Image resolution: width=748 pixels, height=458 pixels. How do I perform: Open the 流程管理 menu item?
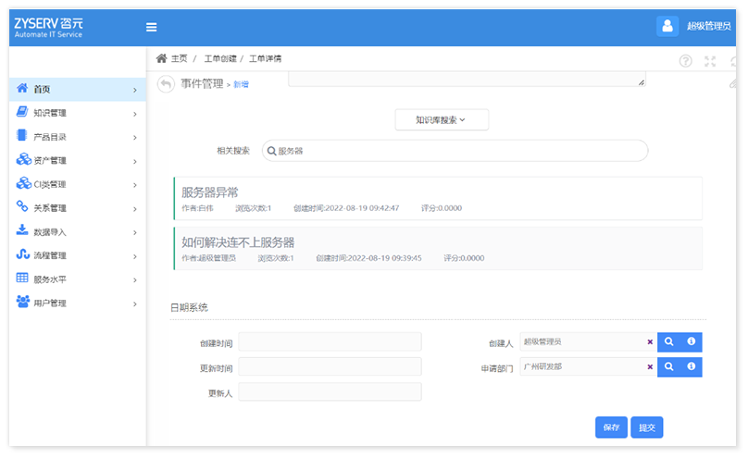[x=77, y=255]
